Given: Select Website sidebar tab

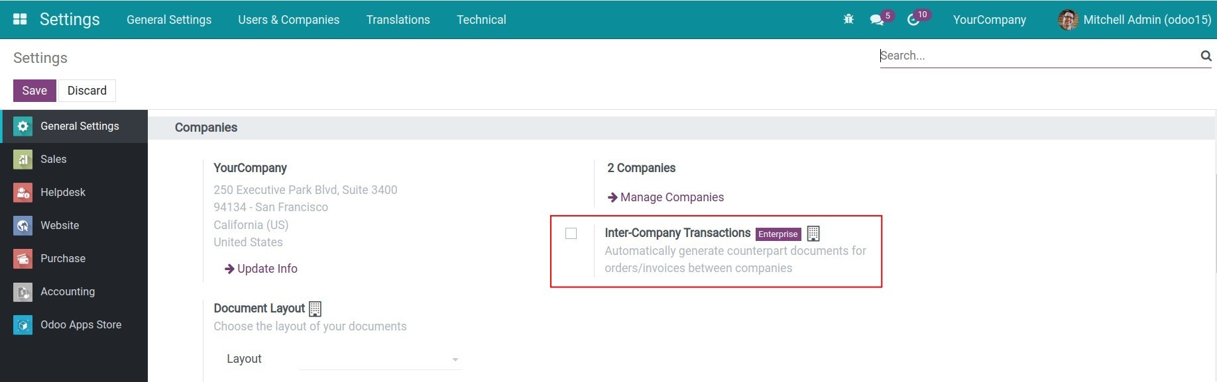Looking at the screenshot, I should (74, 226).
